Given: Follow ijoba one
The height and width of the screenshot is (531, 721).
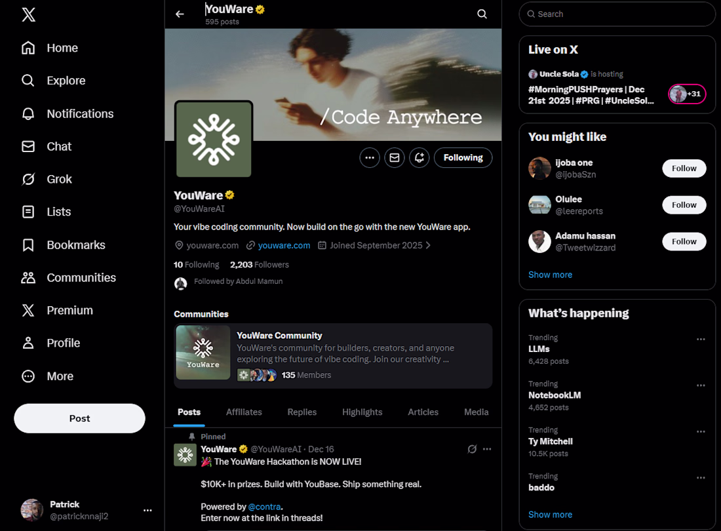Looking at the screenshot, I should click(684, 168).
